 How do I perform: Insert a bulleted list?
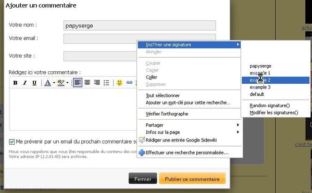(106, 83)
